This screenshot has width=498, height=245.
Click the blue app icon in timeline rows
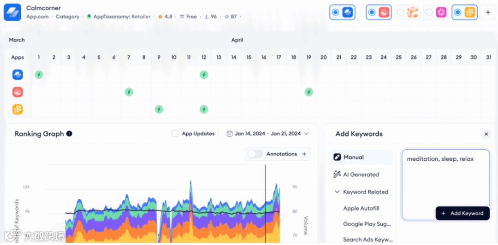coord(18,75)
